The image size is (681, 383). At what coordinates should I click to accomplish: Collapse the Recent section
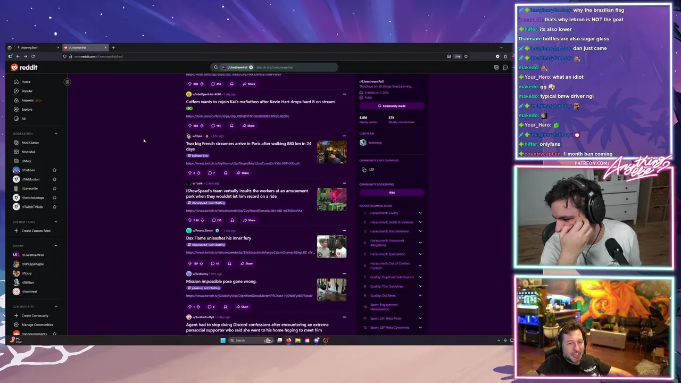coord(56,246)
